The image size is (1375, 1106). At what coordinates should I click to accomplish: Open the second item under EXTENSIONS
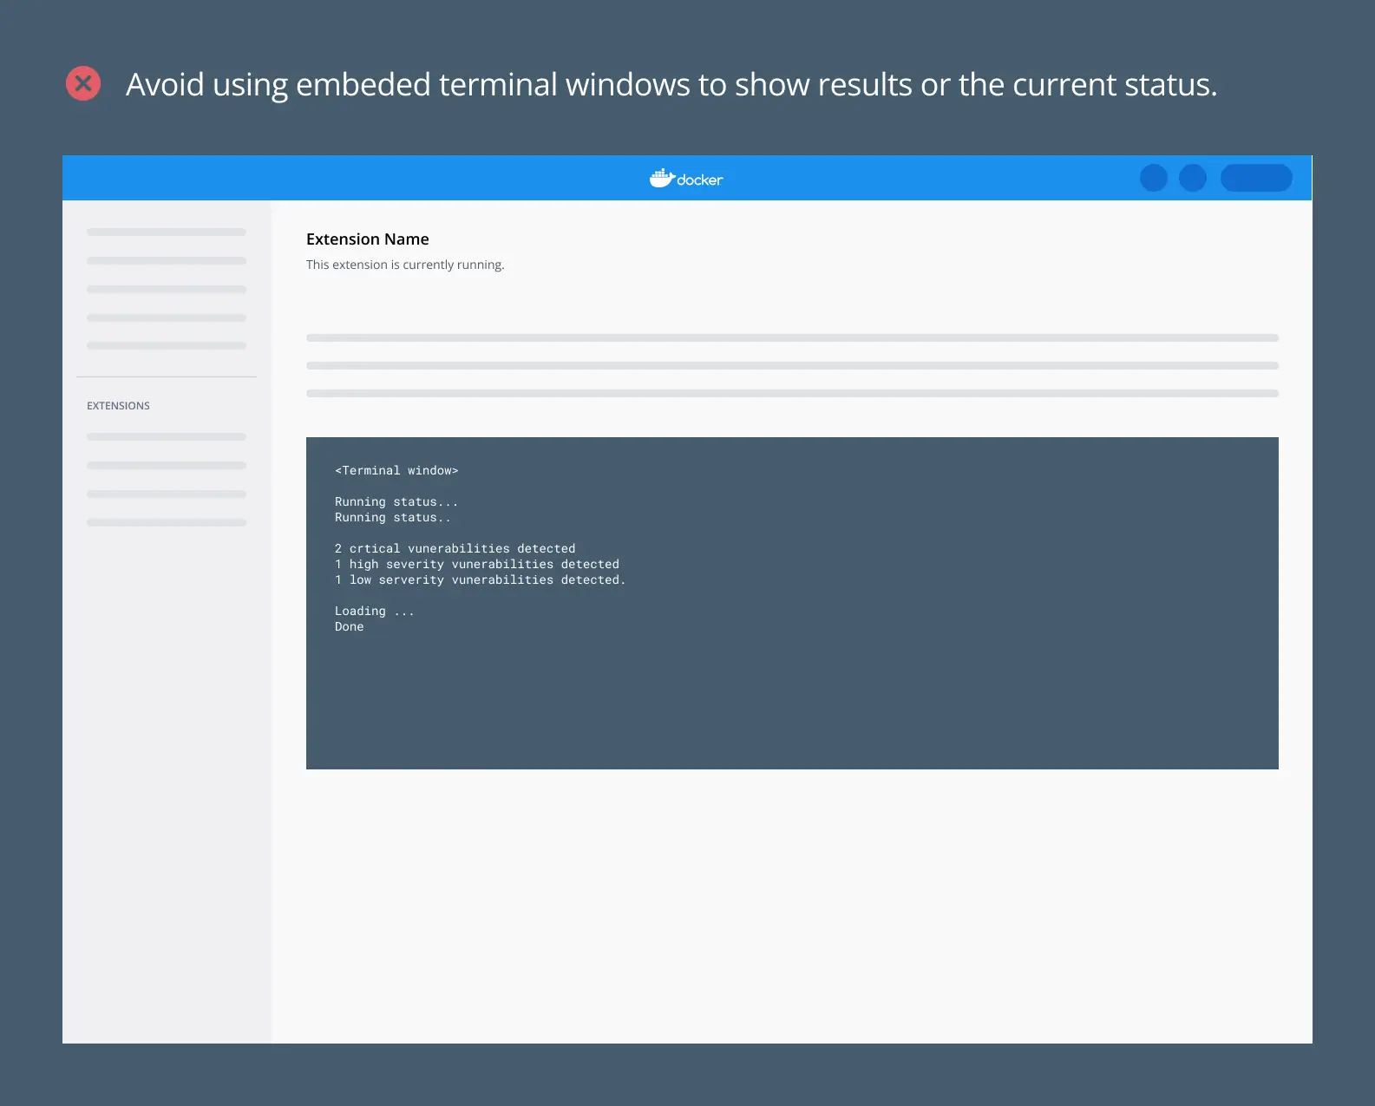(166, 466)
